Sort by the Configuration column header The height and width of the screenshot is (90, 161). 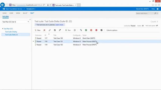(x=77, y=35)
